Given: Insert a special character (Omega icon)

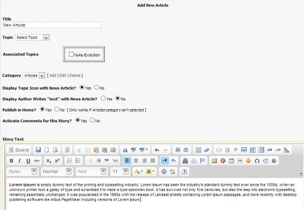Looking at the screenshot, I should [x=256, y=161].
